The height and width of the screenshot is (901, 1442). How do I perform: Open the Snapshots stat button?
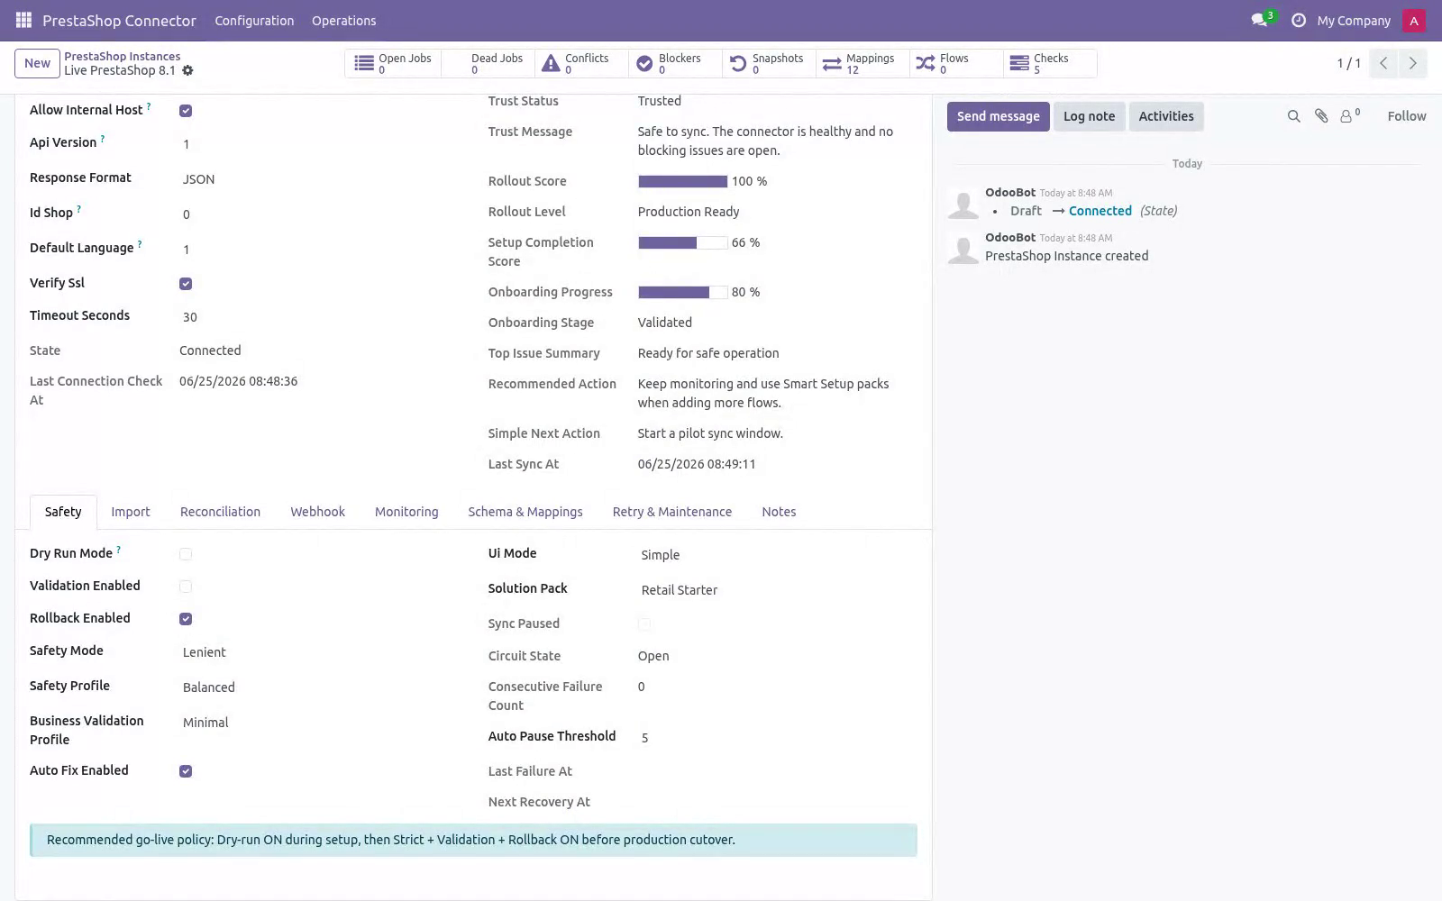point(768,64)
